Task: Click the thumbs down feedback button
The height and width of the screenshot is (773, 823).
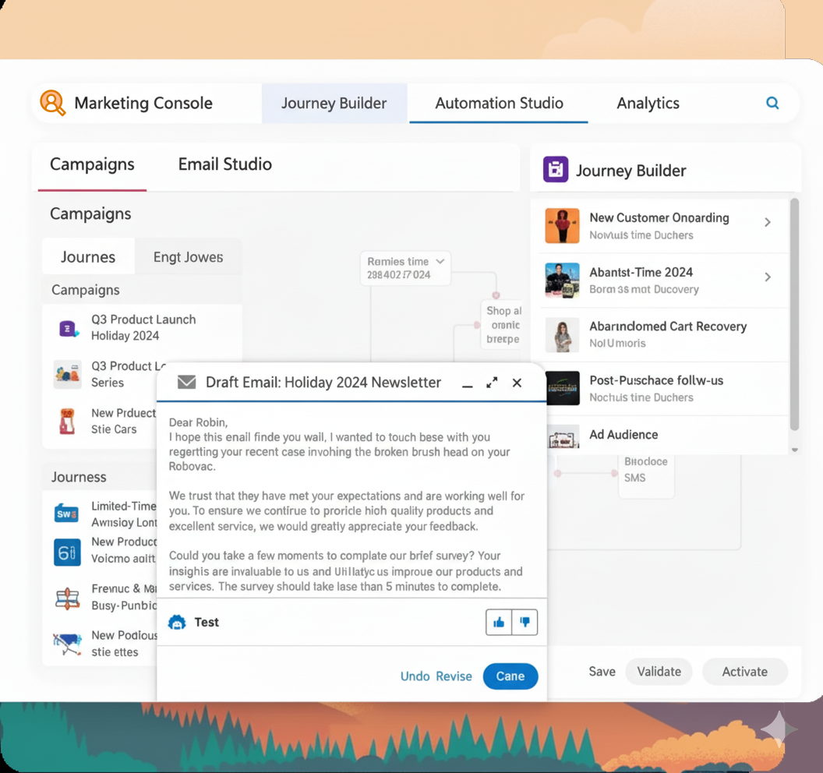Action: (x=525, y=622)
